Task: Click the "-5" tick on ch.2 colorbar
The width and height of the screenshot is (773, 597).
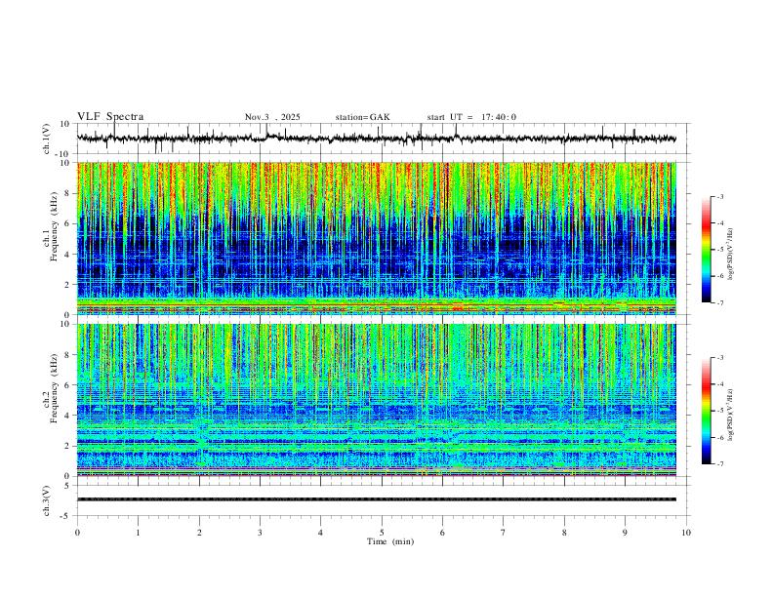Action: 720,411
